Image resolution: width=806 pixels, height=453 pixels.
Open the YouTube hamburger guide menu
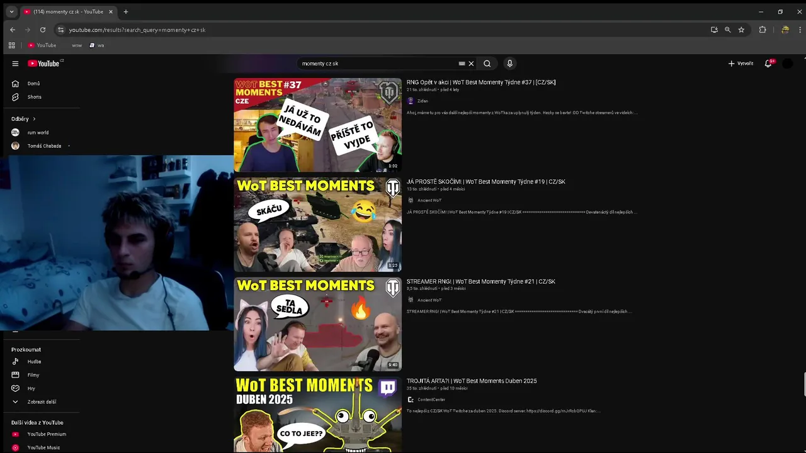click(x=15, y=64)
